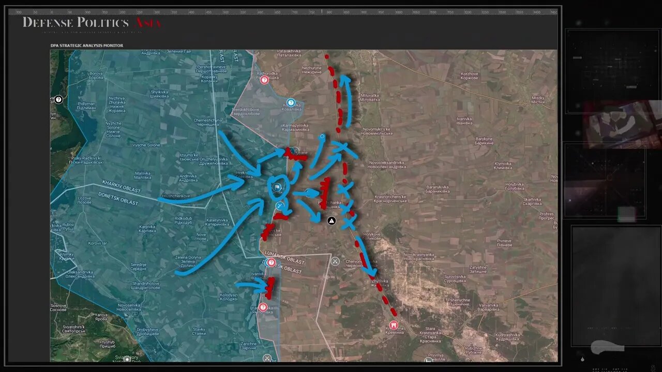The width and height of the screenshot is (662, 372).
Task: Select the Korovii Iar label
Action: (97, 243)
